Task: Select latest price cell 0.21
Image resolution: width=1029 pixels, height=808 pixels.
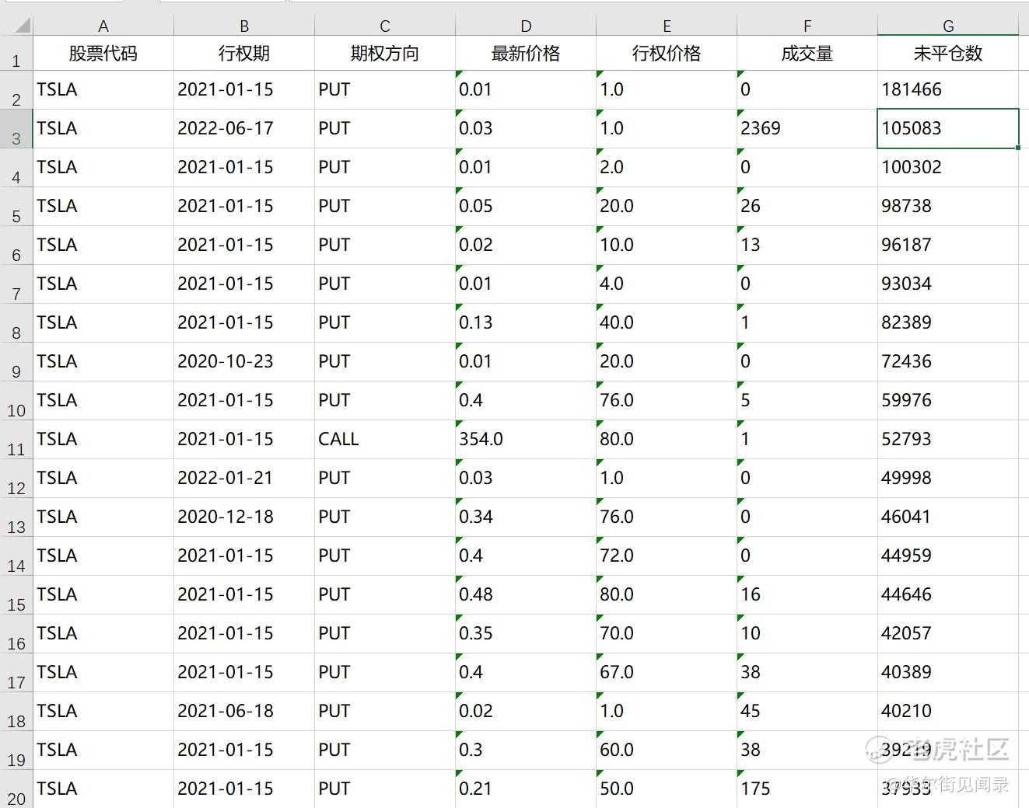Action: click(525, 789)
